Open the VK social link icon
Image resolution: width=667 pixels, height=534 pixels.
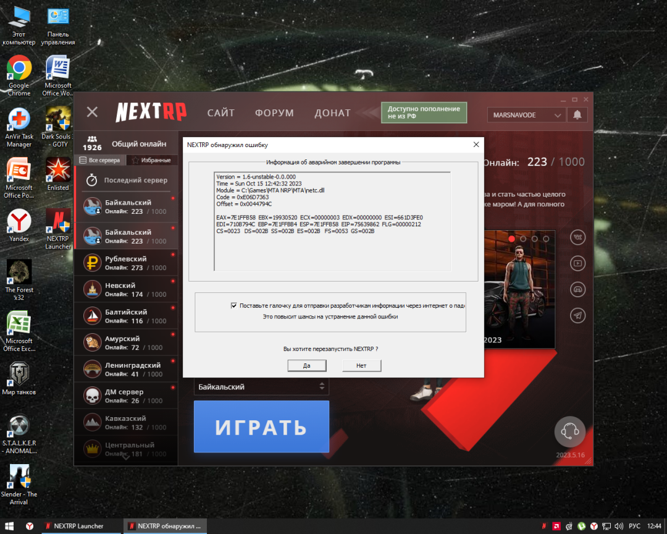(578, 237)
